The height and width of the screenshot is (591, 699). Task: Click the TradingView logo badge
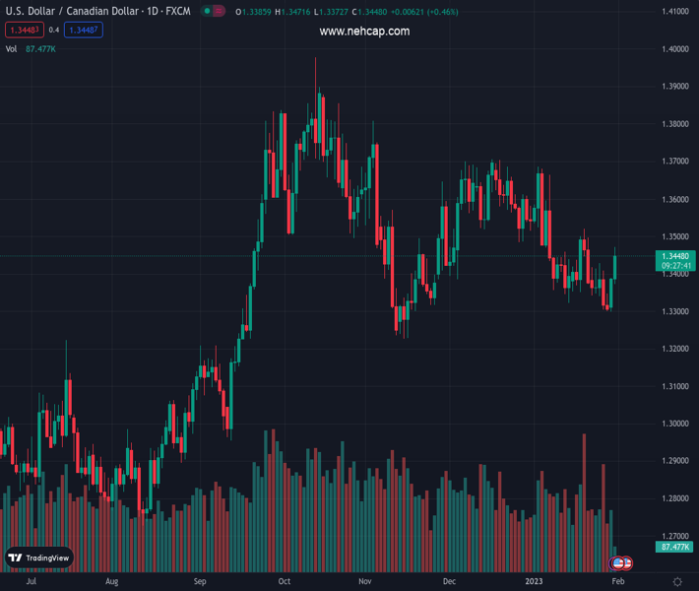pos(39,558)
